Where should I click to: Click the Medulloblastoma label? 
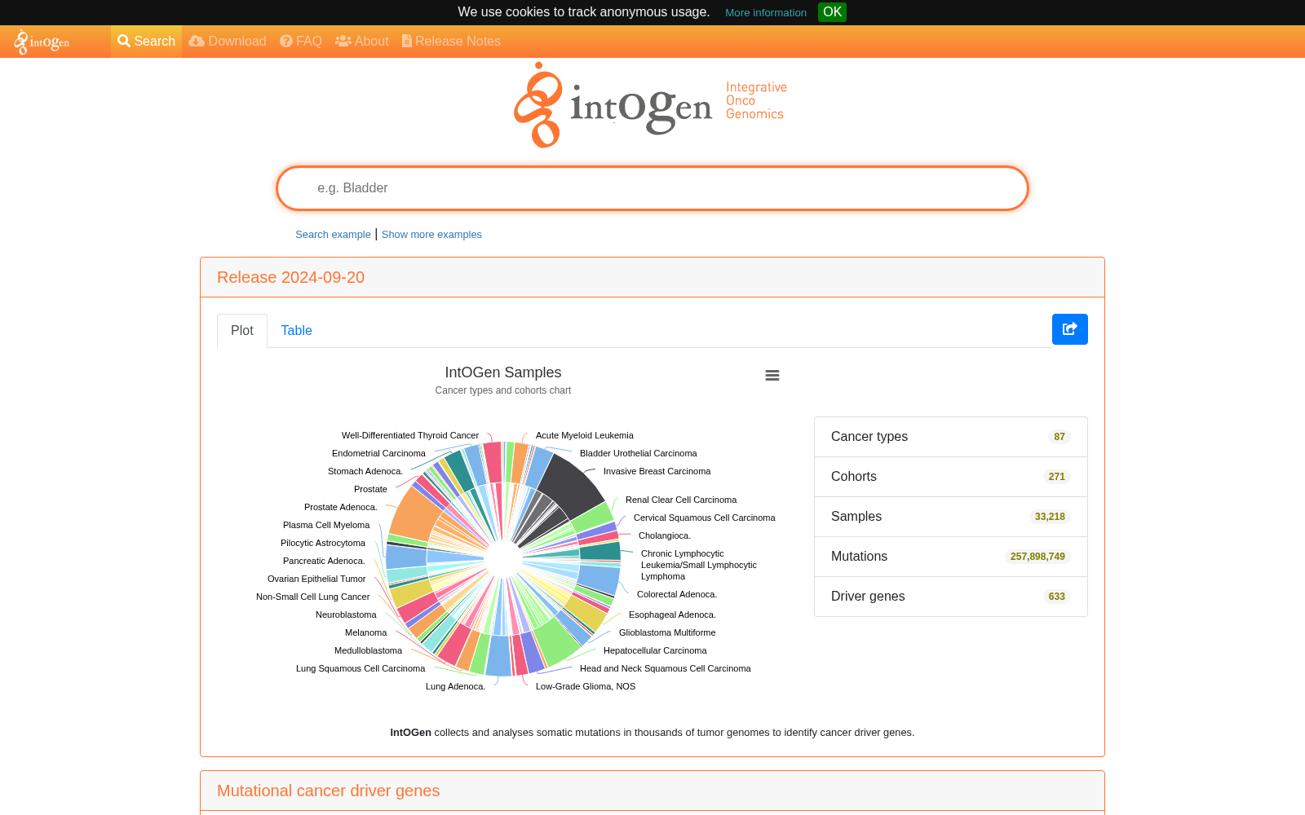(x=368, y=651)
